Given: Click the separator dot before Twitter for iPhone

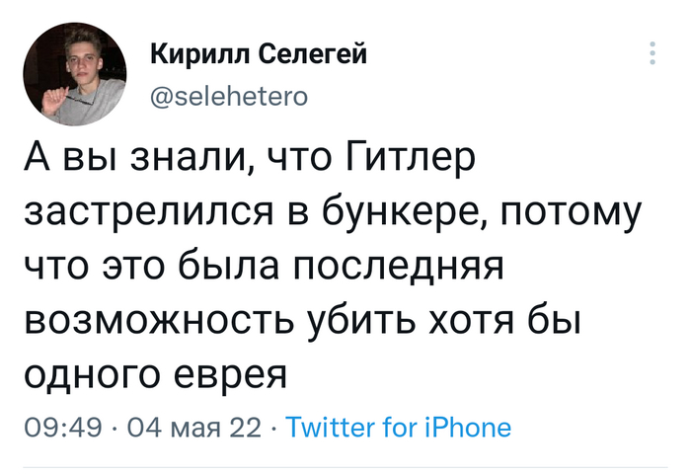Looking at the screenshot, I should pos(273,428).
